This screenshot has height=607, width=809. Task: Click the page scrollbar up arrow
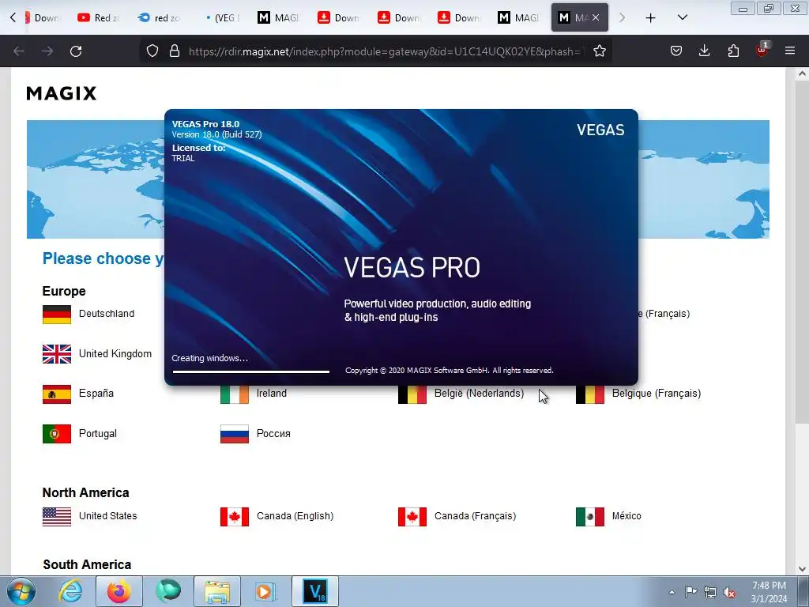click(x=803, y=74)
